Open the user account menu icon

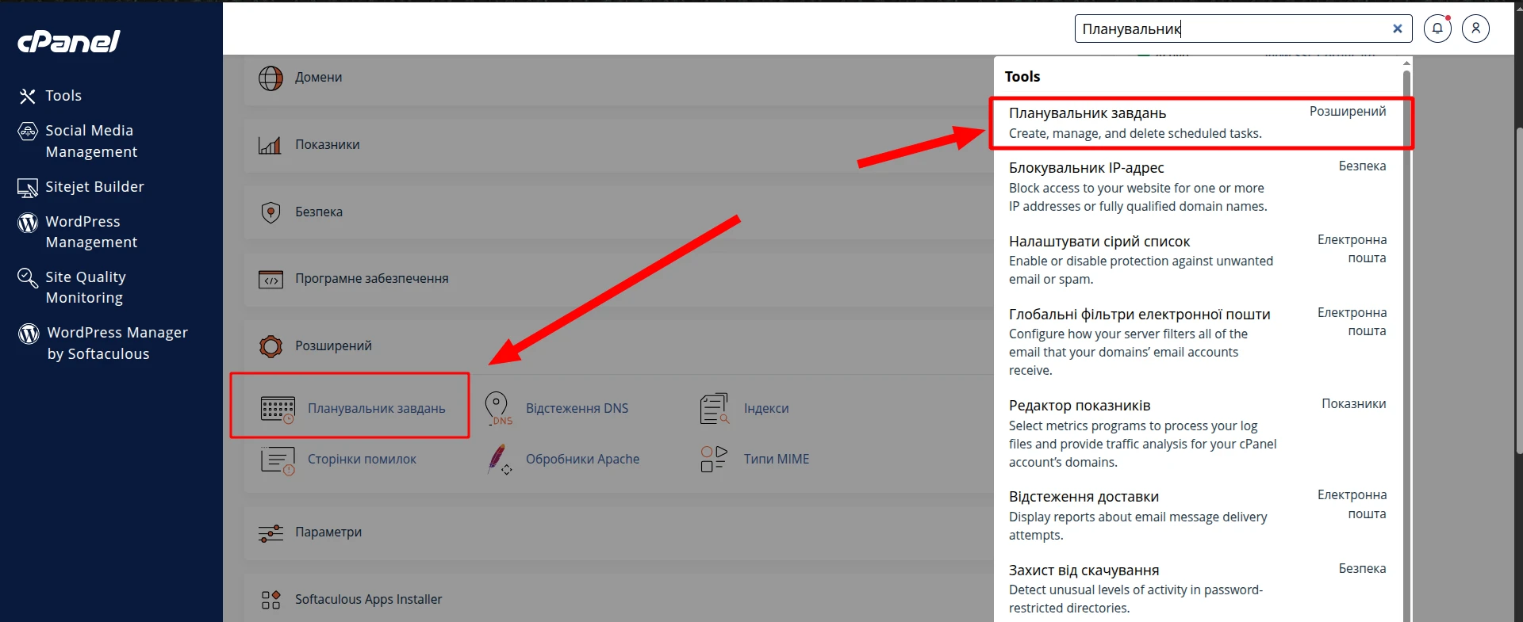pyautogui.click(x=1475, y=29)
